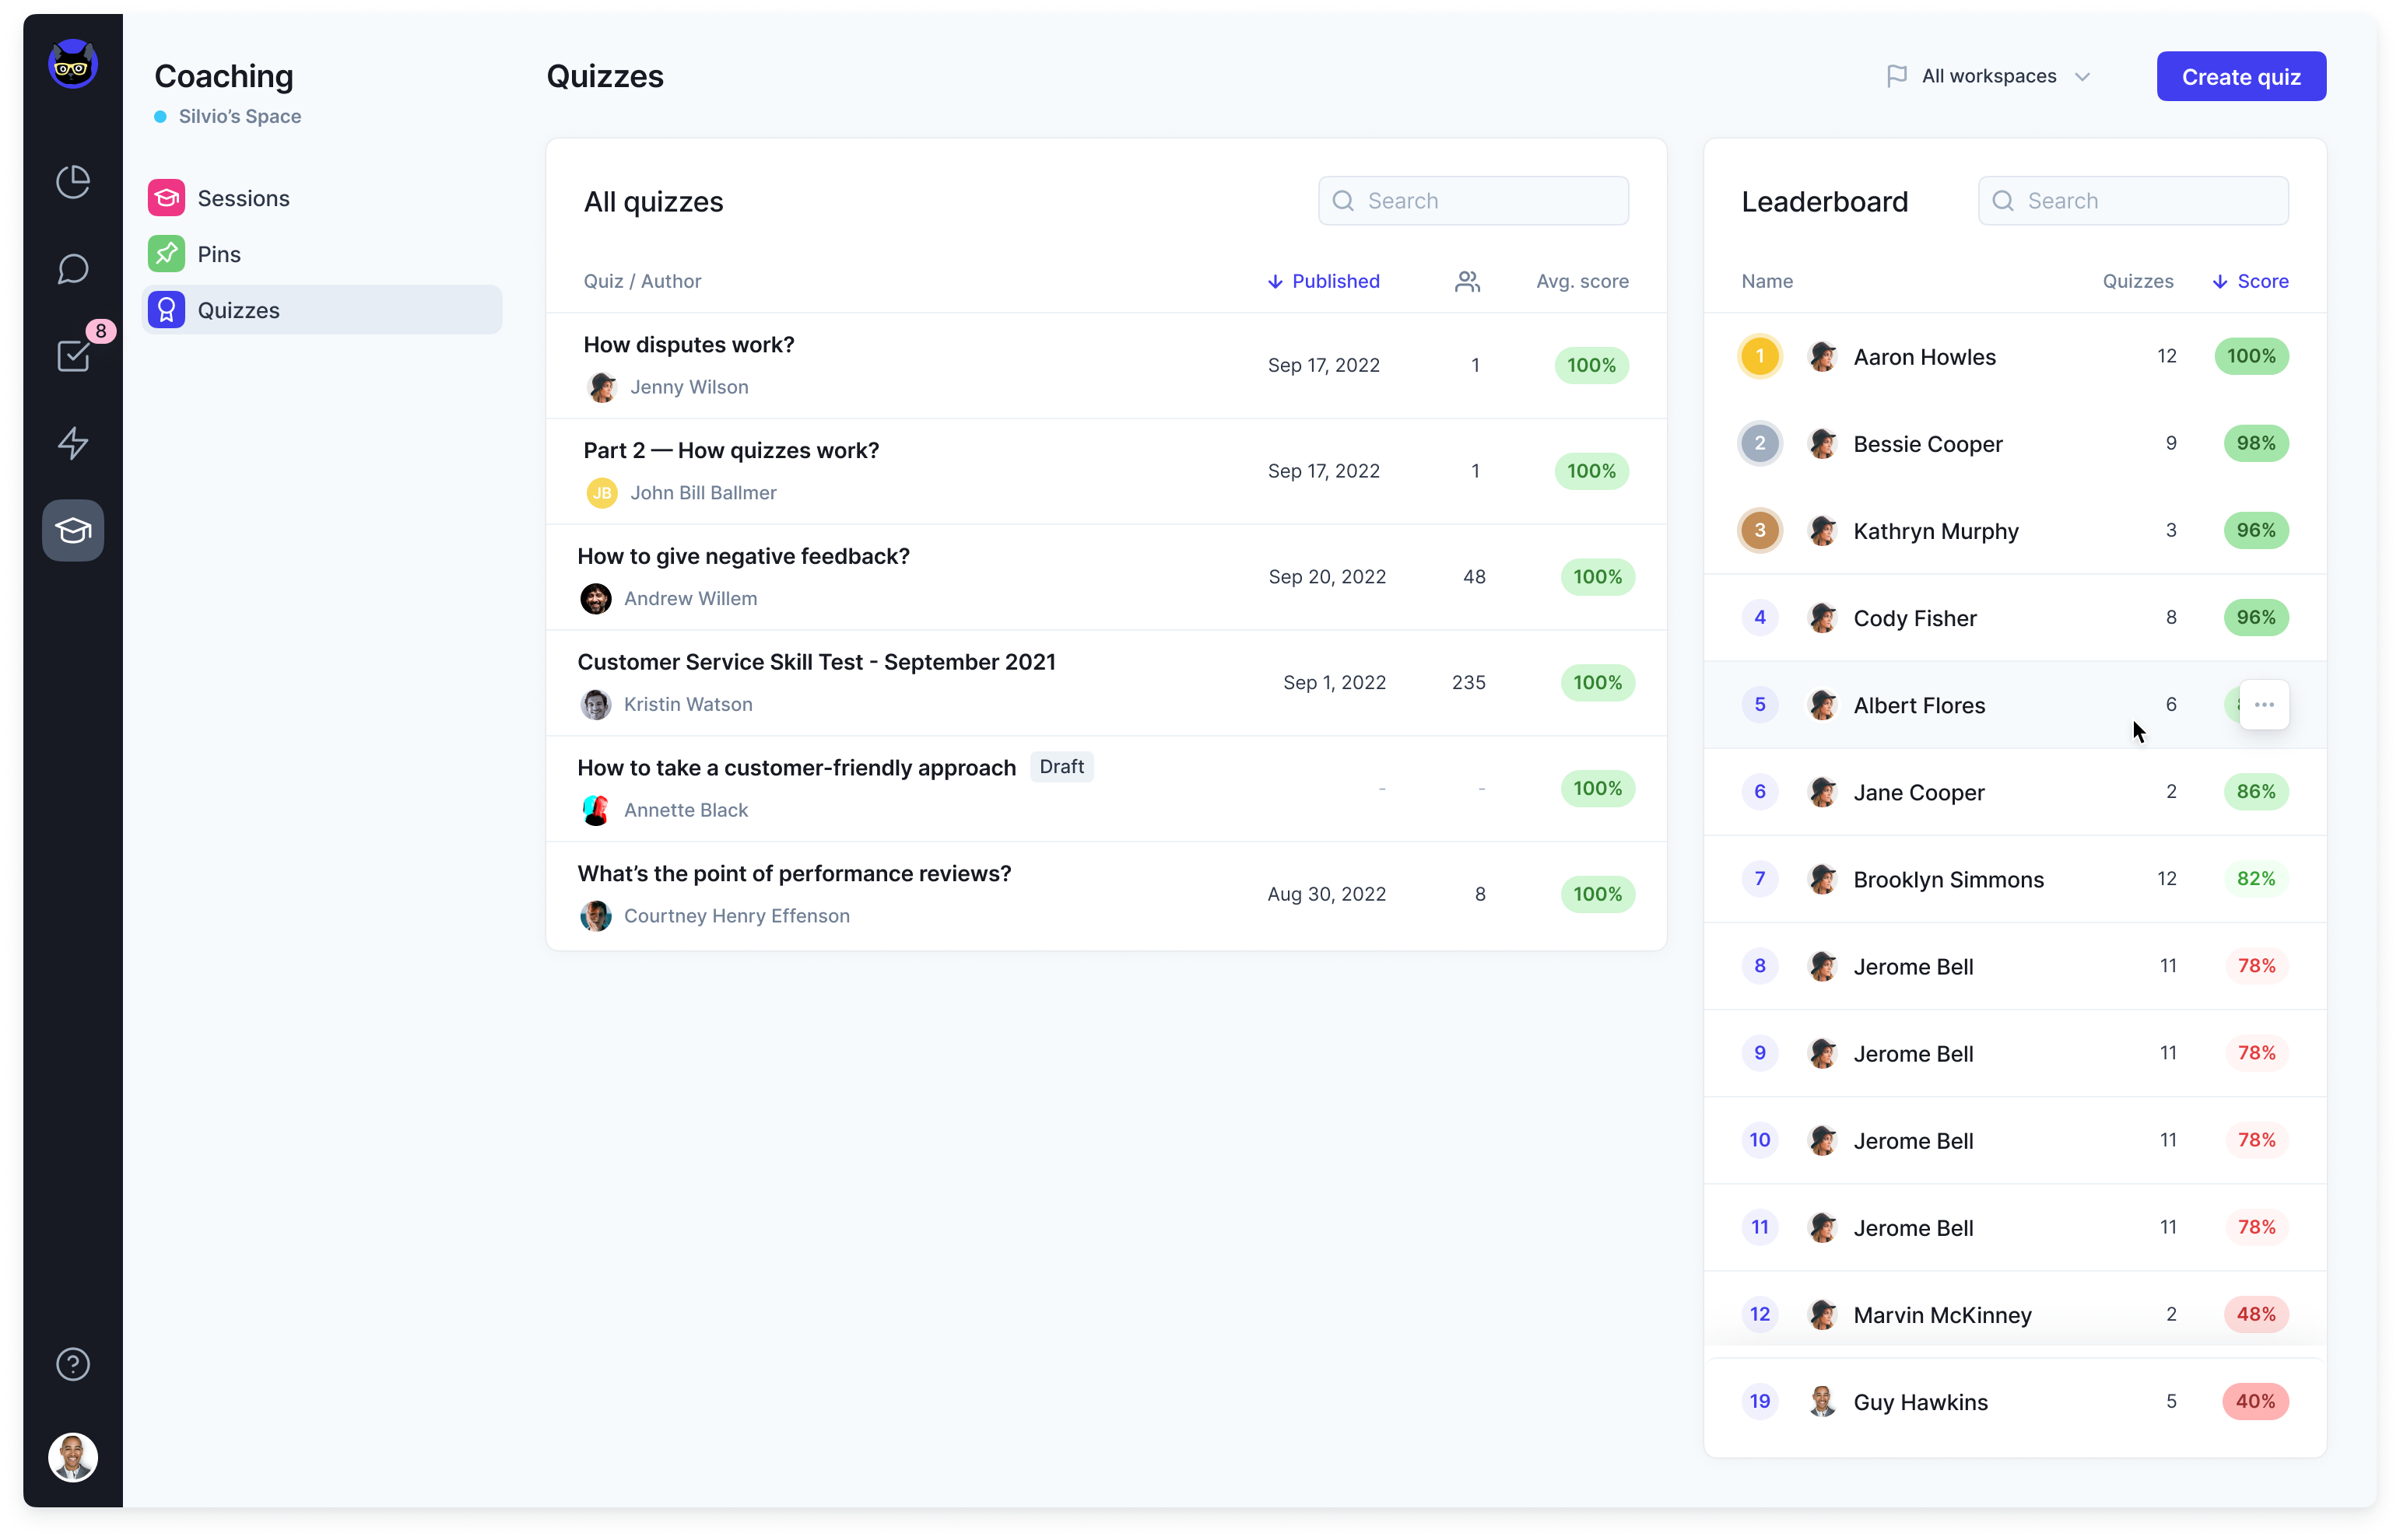
Task: Click the graduation cap icon in sidebar
Action: point(72,530)
